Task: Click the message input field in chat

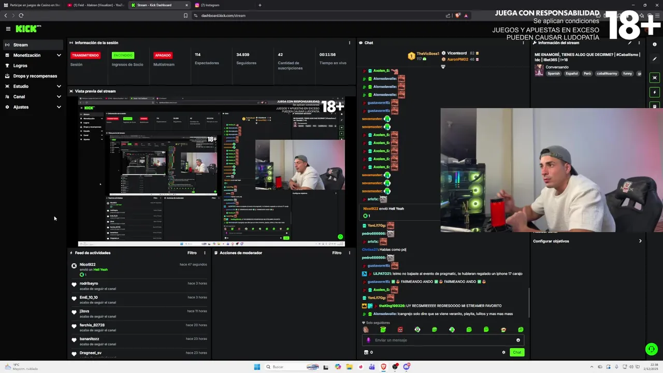Action: [x=443, y=340]
